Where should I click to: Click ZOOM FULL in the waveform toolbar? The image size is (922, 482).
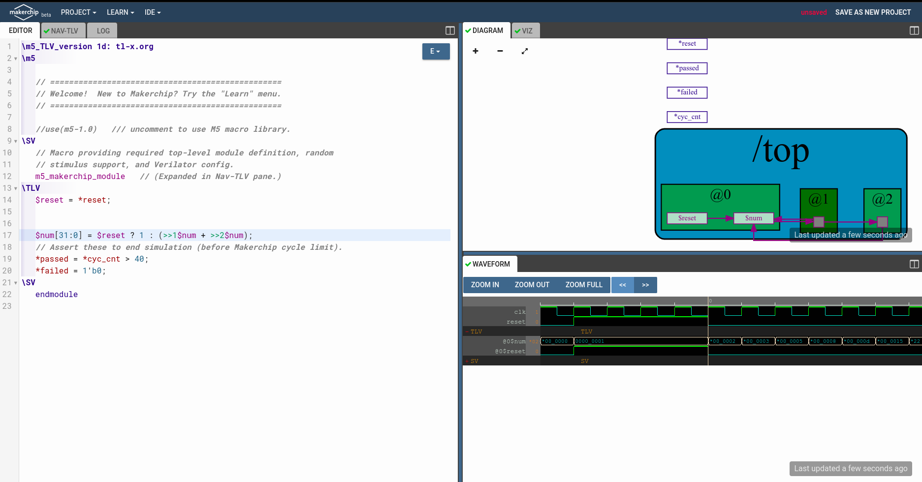pyautogui.click(x=583, y=285)
